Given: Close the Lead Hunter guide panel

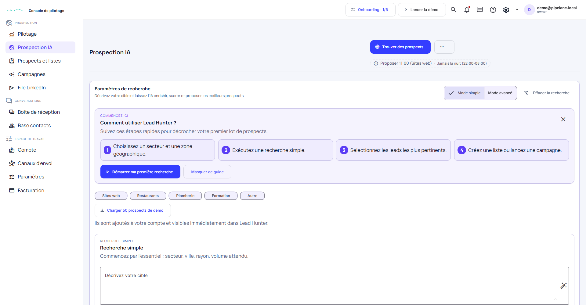Looking at the screenshot, I should click(x=563, y=119).
